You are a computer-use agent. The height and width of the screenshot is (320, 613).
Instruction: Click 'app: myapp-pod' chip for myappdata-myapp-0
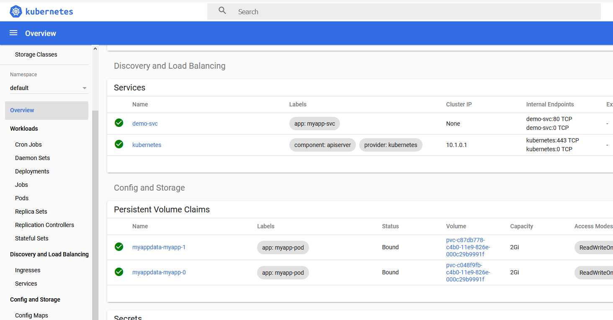283,273
